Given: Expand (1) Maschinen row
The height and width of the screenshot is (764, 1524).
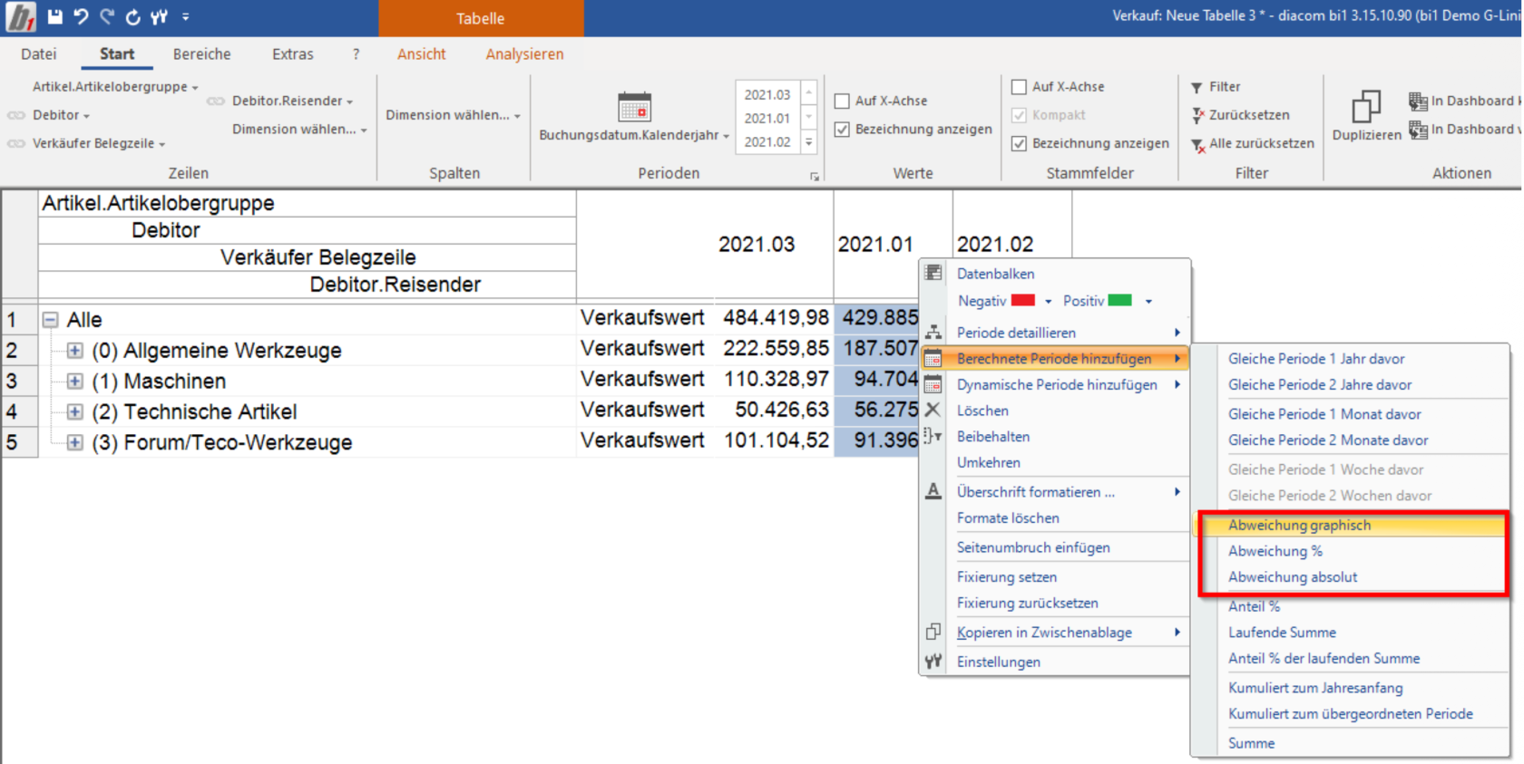Looking at the screenshot, I should [x=75, y=382].
